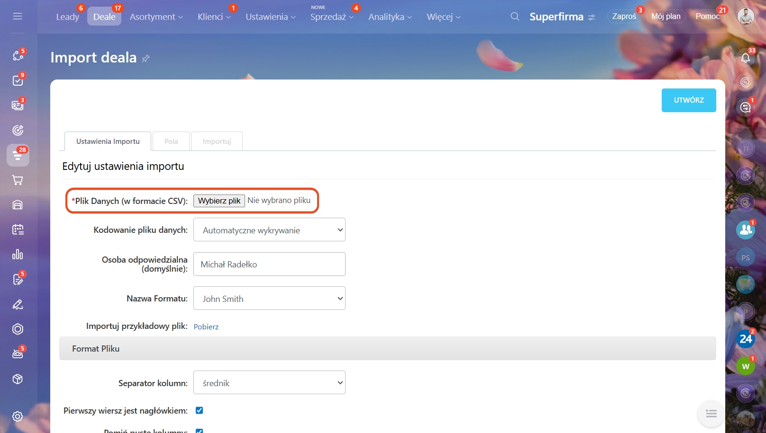Open the cube box icon in sidebar
766x433 pixels.
point(18,379)
